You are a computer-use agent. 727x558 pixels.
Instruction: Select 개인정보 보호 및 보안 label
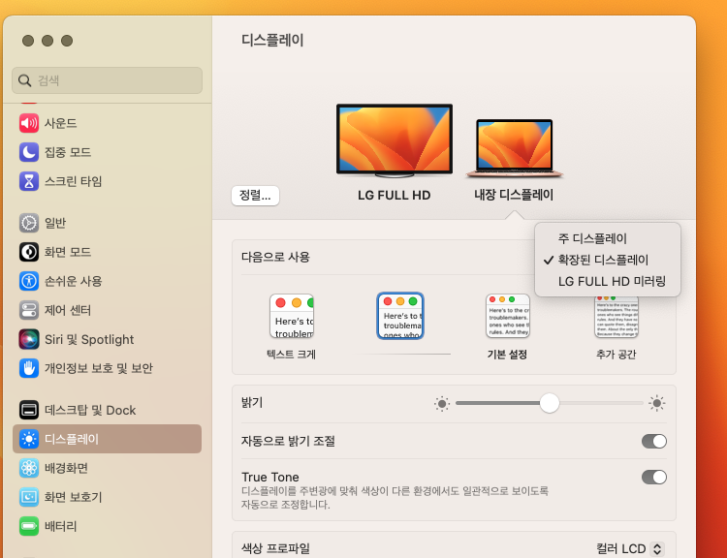[99, 368]
